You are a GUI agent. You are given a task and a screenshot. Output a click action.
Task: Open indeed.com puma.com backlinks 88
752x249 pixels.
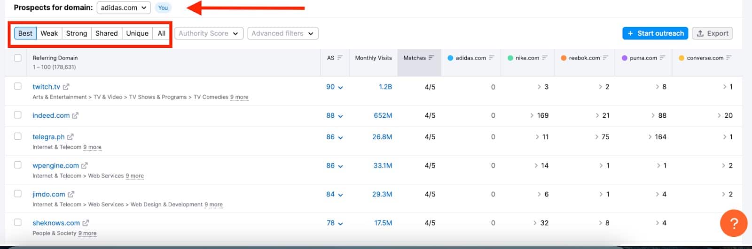[659, 115]
